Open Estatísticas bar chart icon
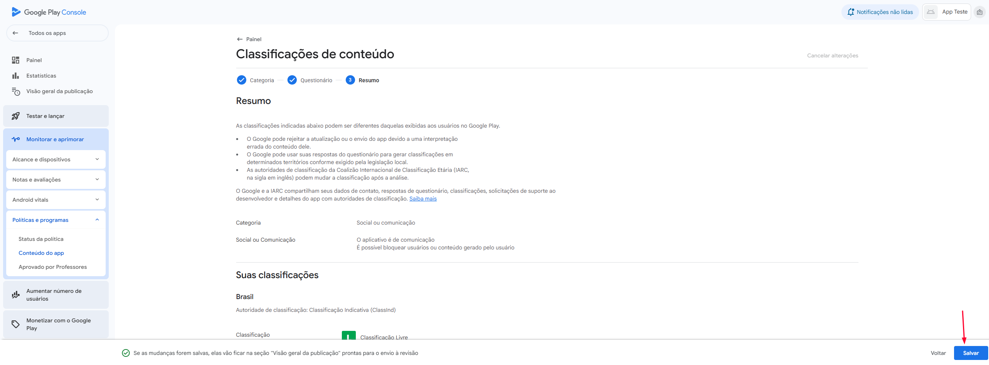Image resolution: width=989 pixels, height=365 pixels. pos(16,76)
